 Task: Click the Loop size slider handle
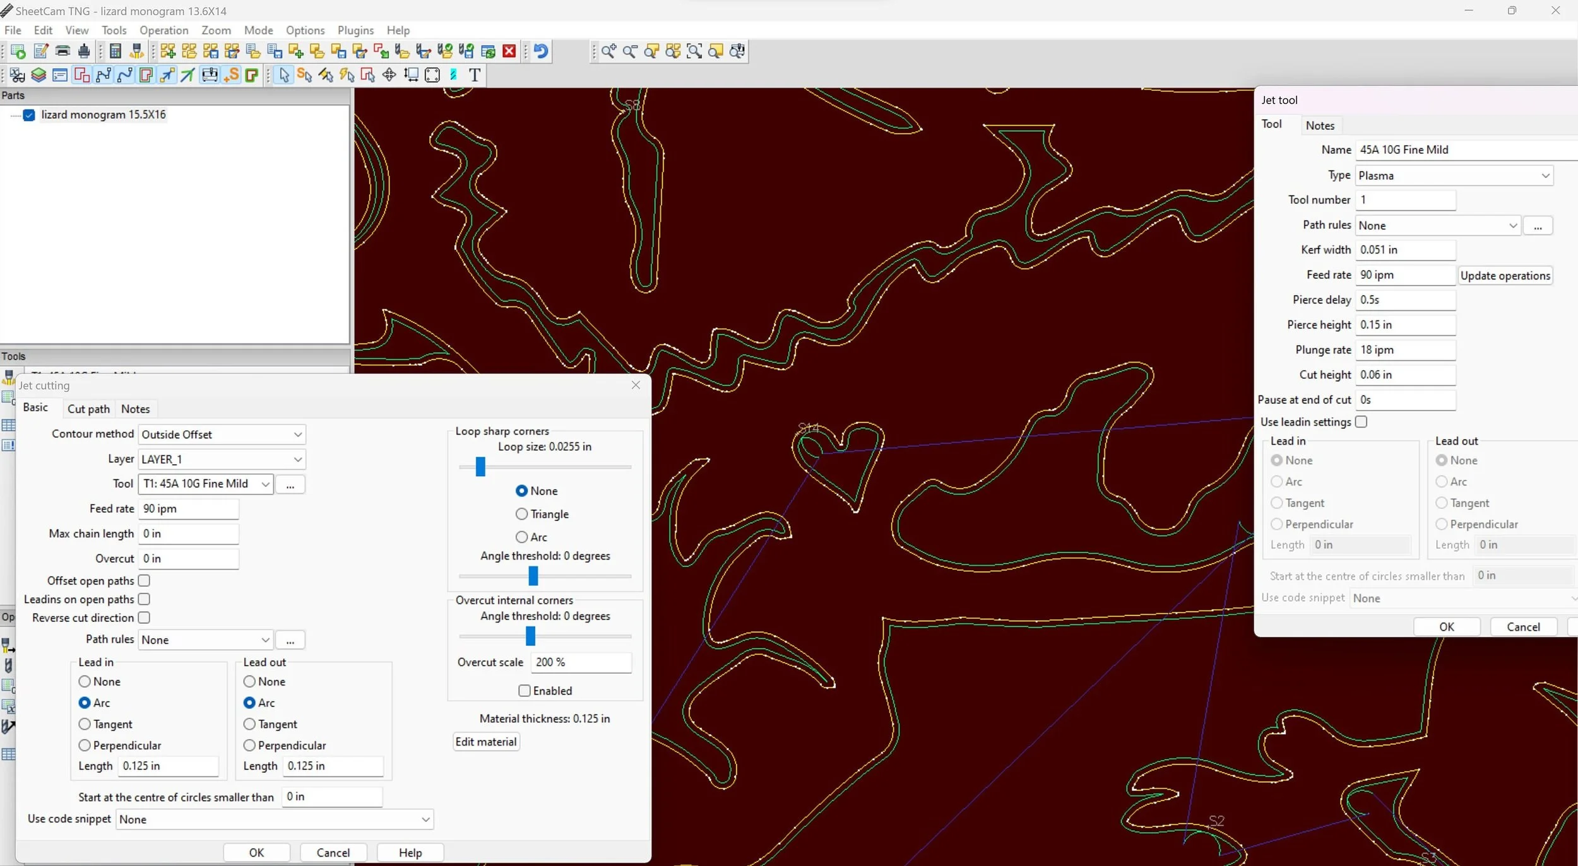[480, 467]
